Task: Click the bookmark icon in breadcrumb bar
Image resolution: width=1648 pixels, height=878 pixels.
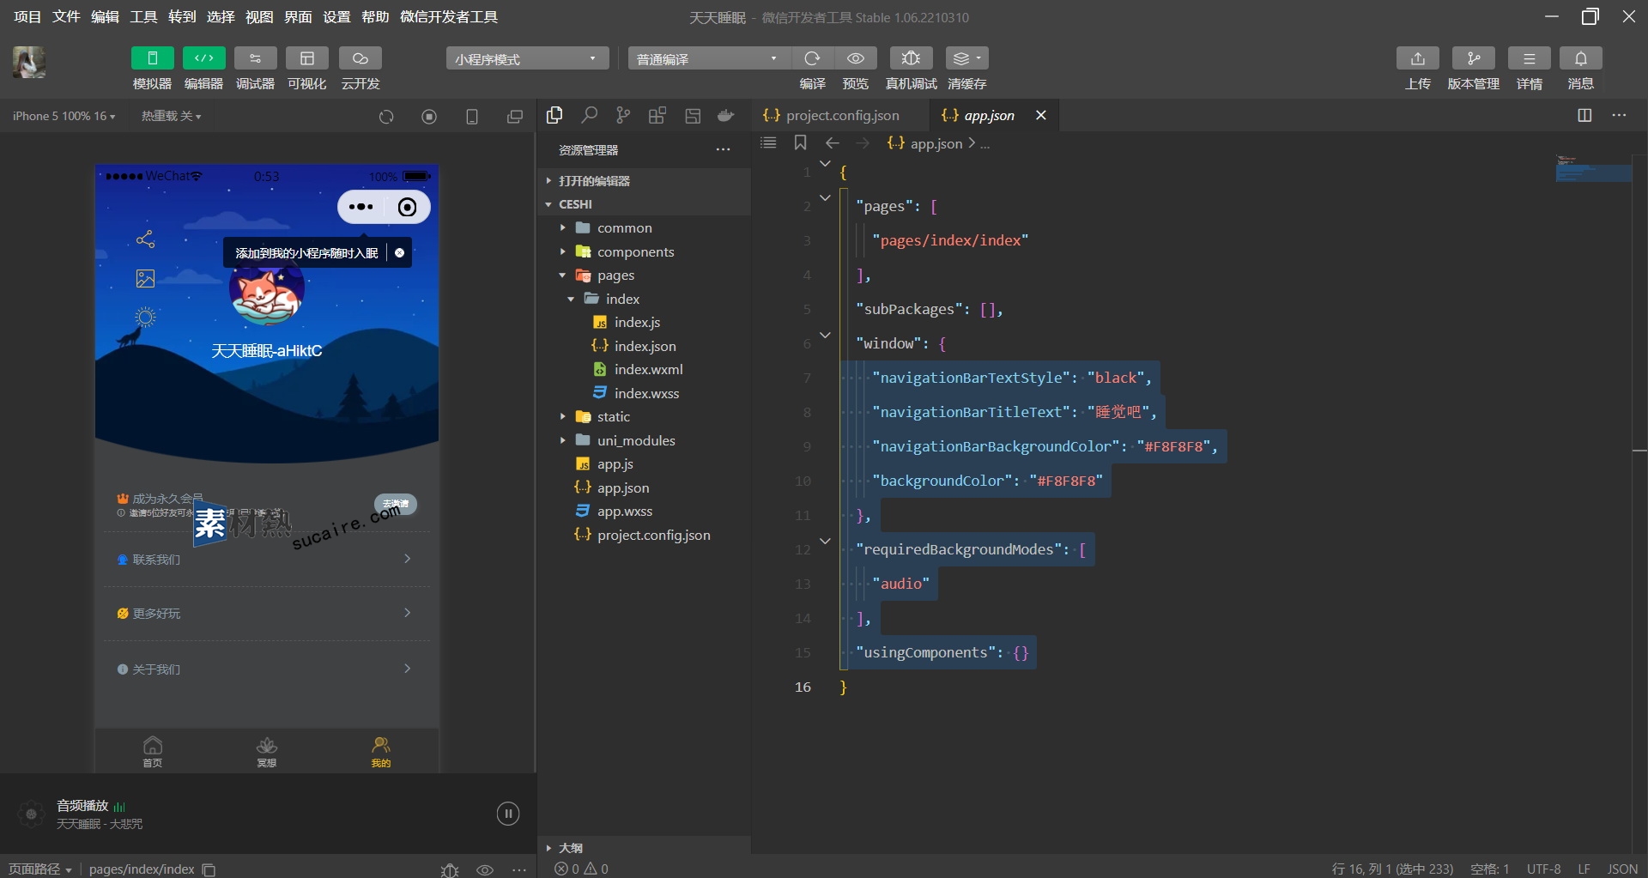Action: [800, 142]
